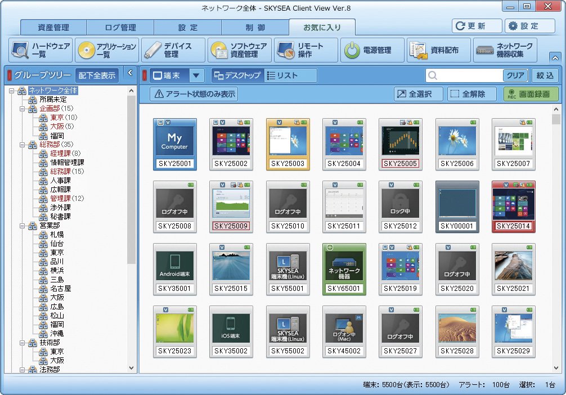Viewport: 566px width, 395px height.
Task: Switch to お気に入り tab
Action: 322,28
